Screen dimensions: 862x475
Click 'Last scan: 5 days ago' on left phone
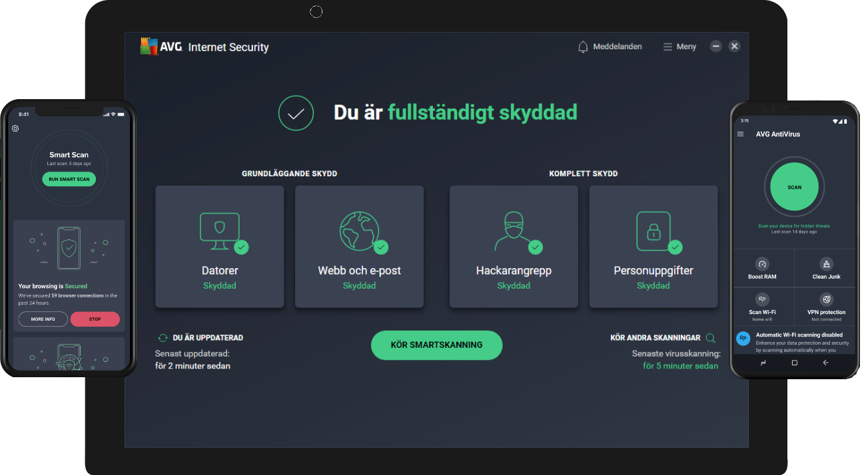(69, 164)
